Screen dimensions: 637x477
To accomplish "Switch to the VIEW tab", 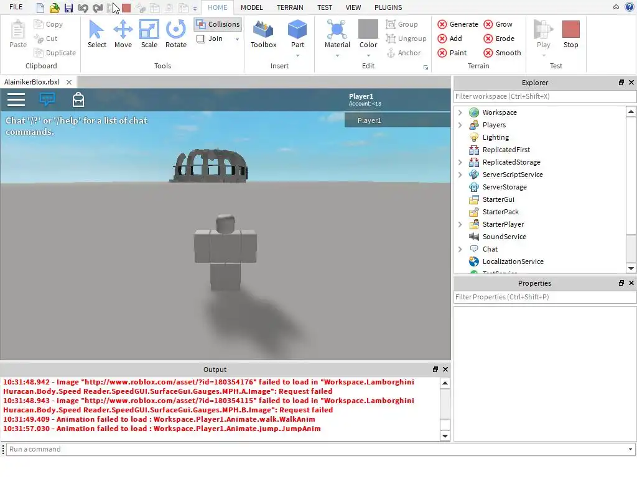I will click(353, 7).
